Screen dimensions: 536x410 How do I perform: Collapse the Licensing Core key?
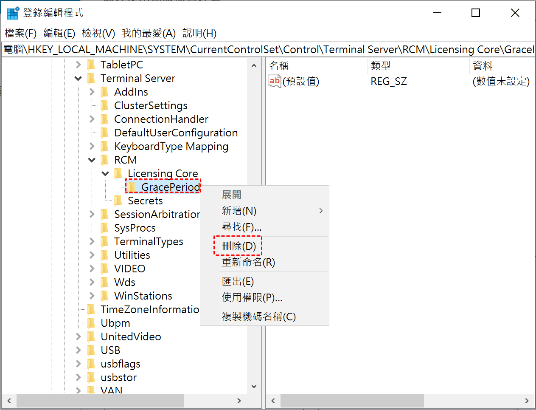pyautogui.click(x=105, y=174)
